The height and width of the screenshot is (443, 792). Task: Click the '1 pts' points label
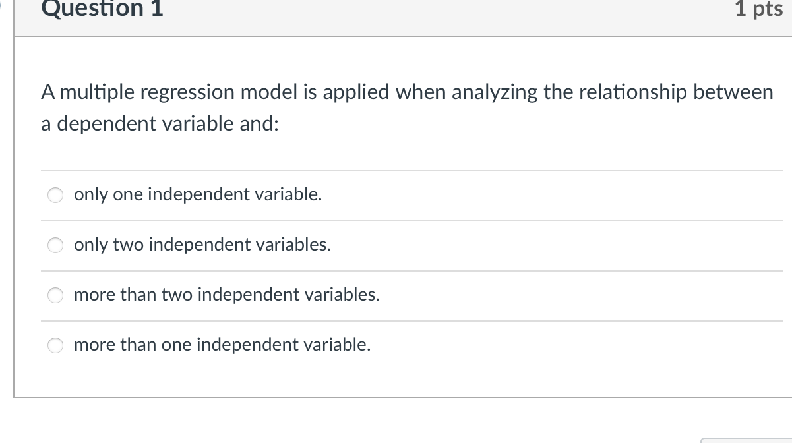(758, 9)
